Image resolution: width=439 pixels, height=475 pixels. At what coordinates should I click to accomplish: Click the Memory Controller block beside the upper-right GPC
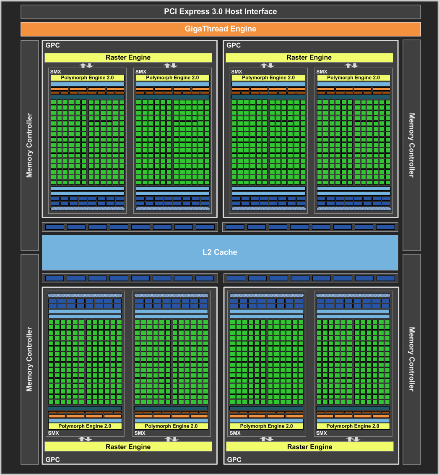[x=412, y=145]
